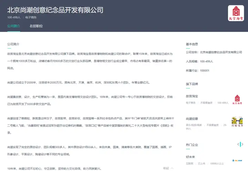This screenshot has width=248, height=171.
Task: Click the paragraph starting 18年来，尚潮公司不忘初心
Action: point(54,169)
